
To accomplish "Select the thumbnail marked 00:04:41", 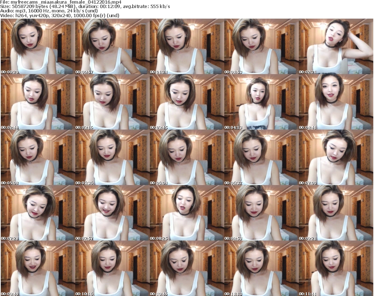I will [x=336, y=102].
